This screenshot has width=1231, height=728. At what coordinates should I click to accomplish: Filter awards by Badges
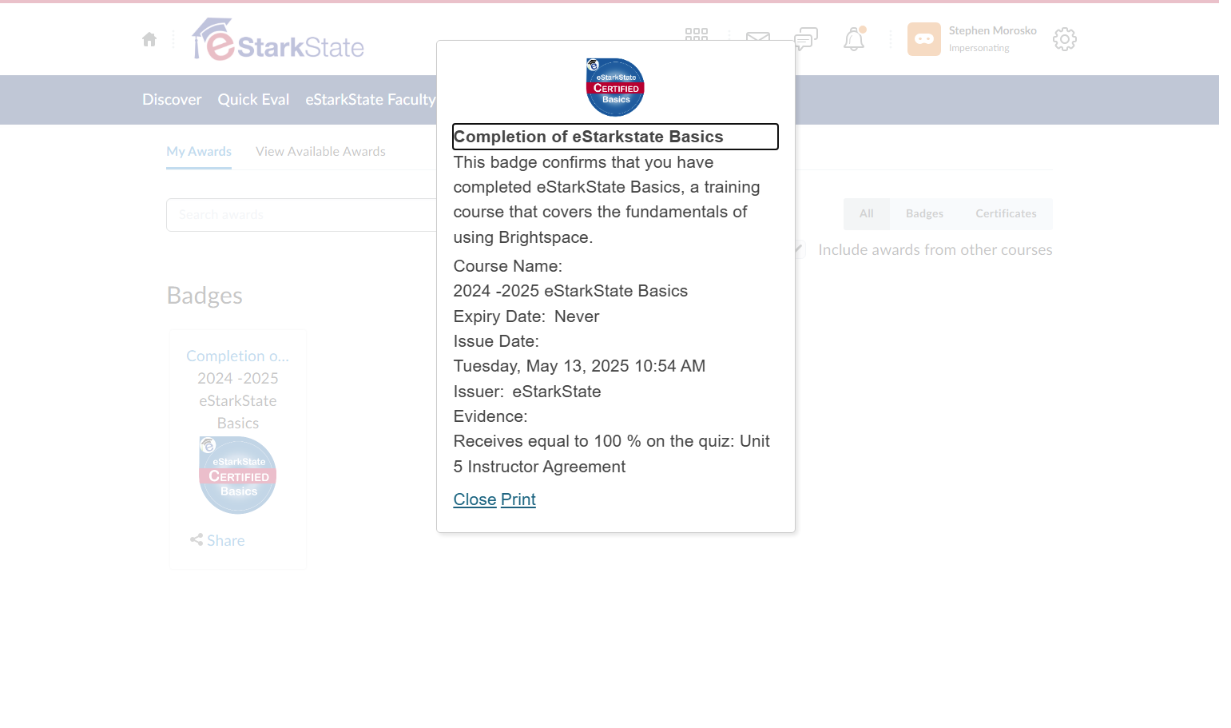[x=924, y=214]
